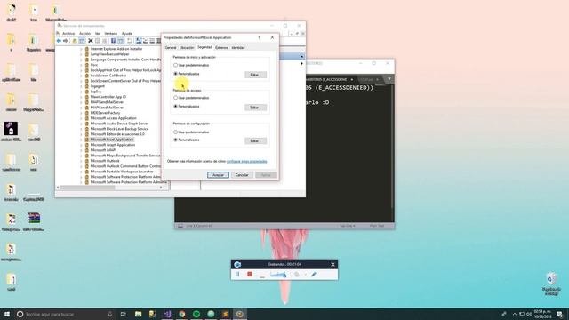Click the Cancelar button
This screenshot has height=320, width=569.
(242, 175)
